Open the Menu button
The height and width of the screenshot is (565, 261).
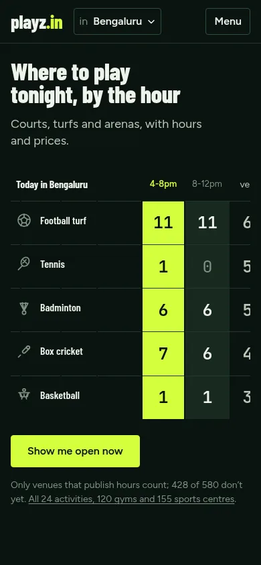pos(228,21)
